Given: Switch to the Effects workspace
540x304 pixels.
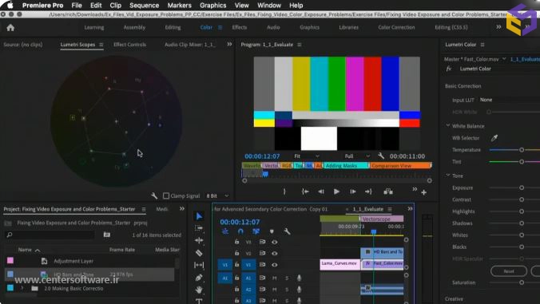Looking at the screenshot, I should pyautogui.click(x=240, y=27).
